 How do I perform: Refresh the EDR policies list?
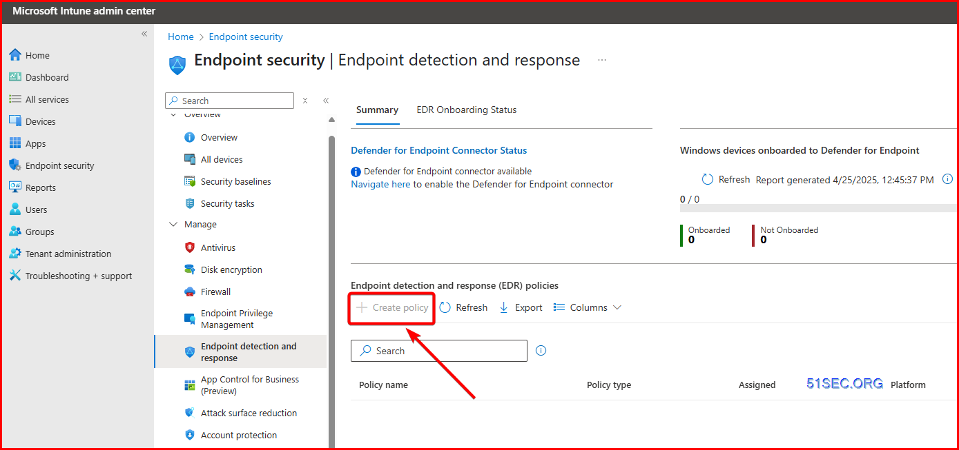click(x=464, y=307)
